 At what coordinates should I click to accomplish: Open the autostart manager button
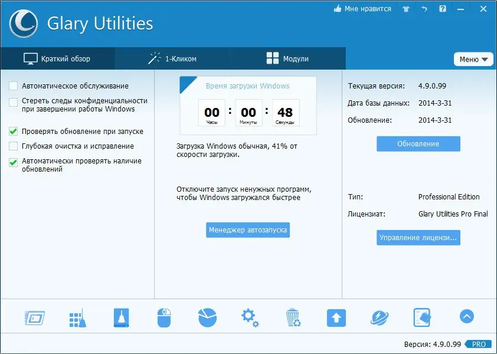pos(247,230)
